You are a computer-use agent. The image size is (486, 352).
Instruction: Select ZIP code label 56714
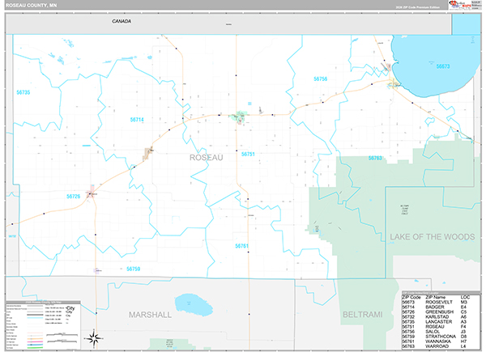137,120
